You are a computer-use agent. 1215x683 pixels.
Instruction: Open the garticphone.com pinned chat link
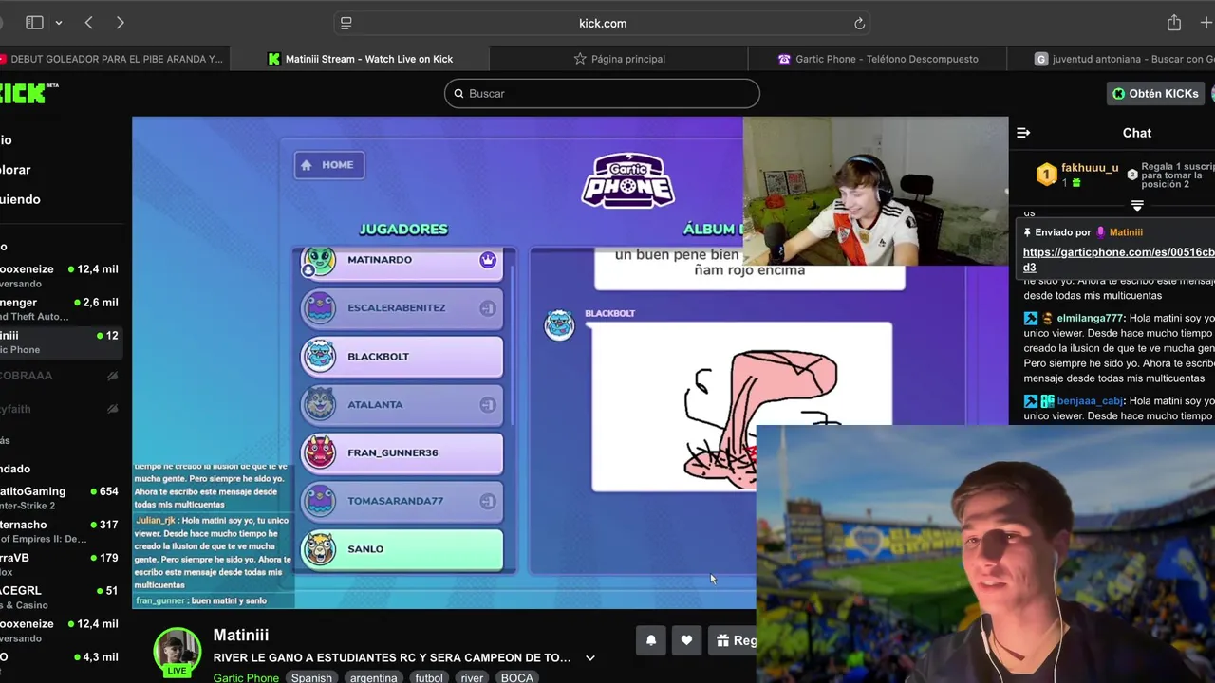(1118, 259)
